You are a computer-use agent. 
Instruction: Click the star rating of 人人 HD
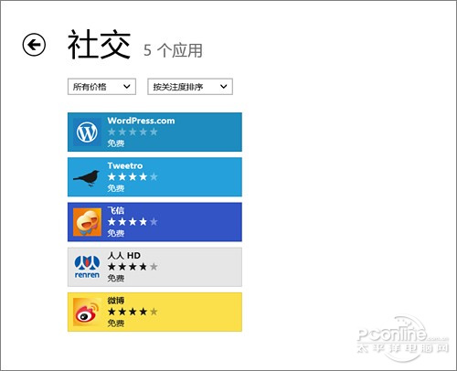point(133,267)
